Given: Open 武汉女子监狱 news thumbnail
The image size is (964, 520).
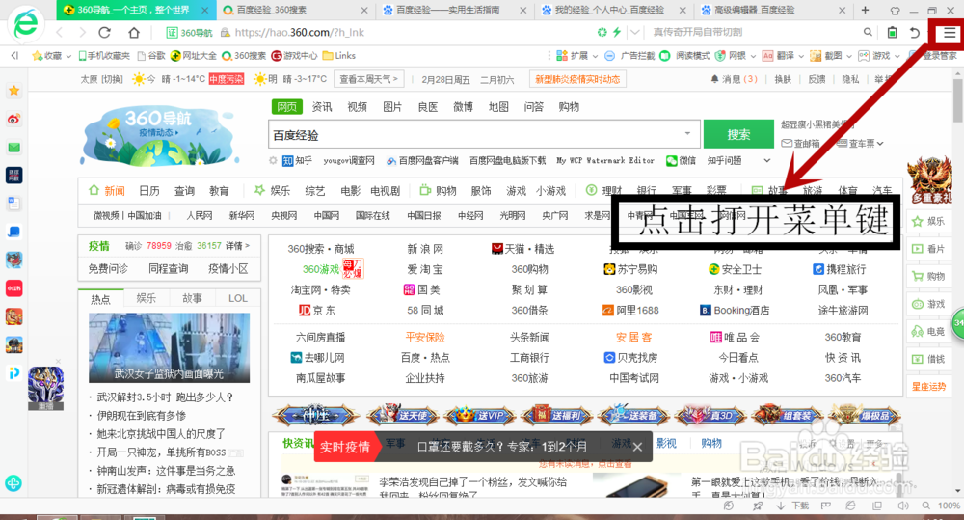Looking at the screenshot, I should tap(169, 347).
